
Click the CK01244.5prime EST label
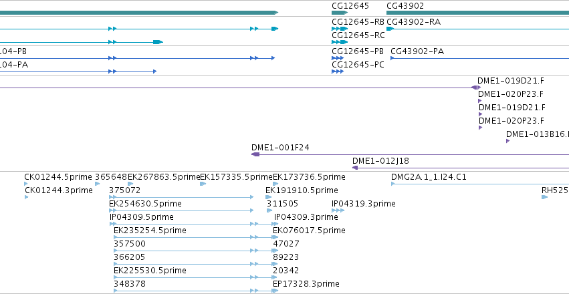pyautogui.click(x=58, y=177)
